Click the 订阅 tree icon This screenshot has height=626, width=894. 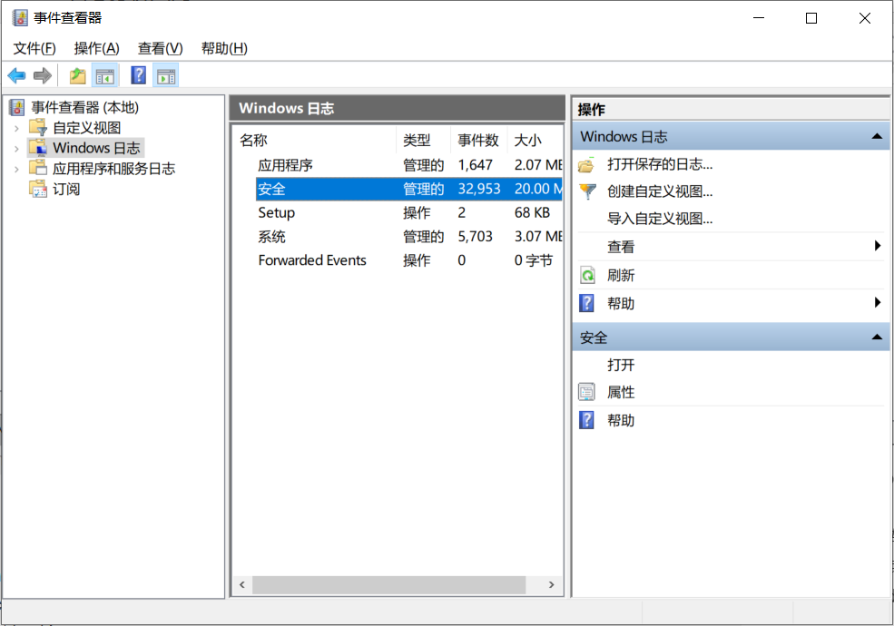pos(38,189)
